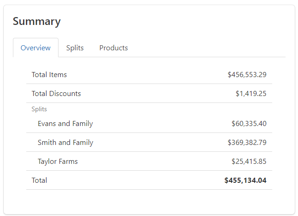This screenshot has height=216, width=298.
Task: Click the $369,382.79 amount
Action: tap(247, 143)
